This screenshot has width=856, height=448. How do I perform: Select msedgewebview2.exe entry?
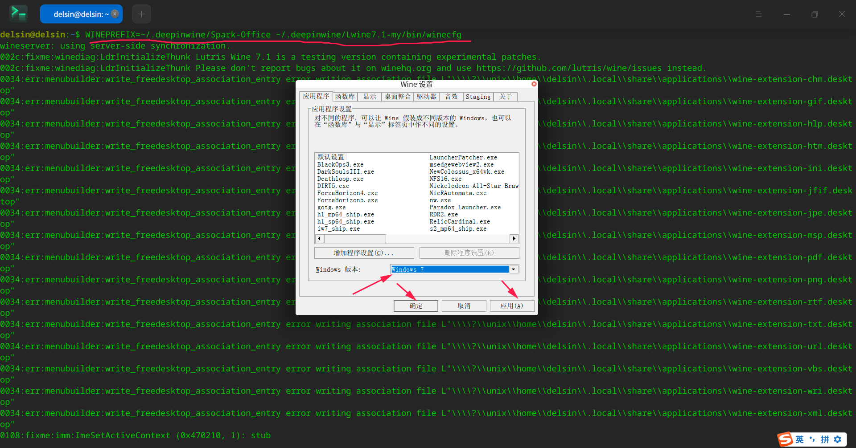(x=461, y=164)
